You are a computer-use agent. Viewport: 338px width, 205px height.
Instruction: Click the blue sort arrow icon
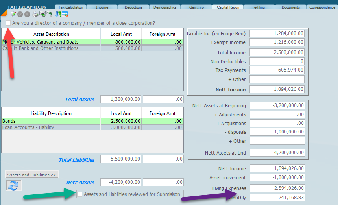point(58,14)
